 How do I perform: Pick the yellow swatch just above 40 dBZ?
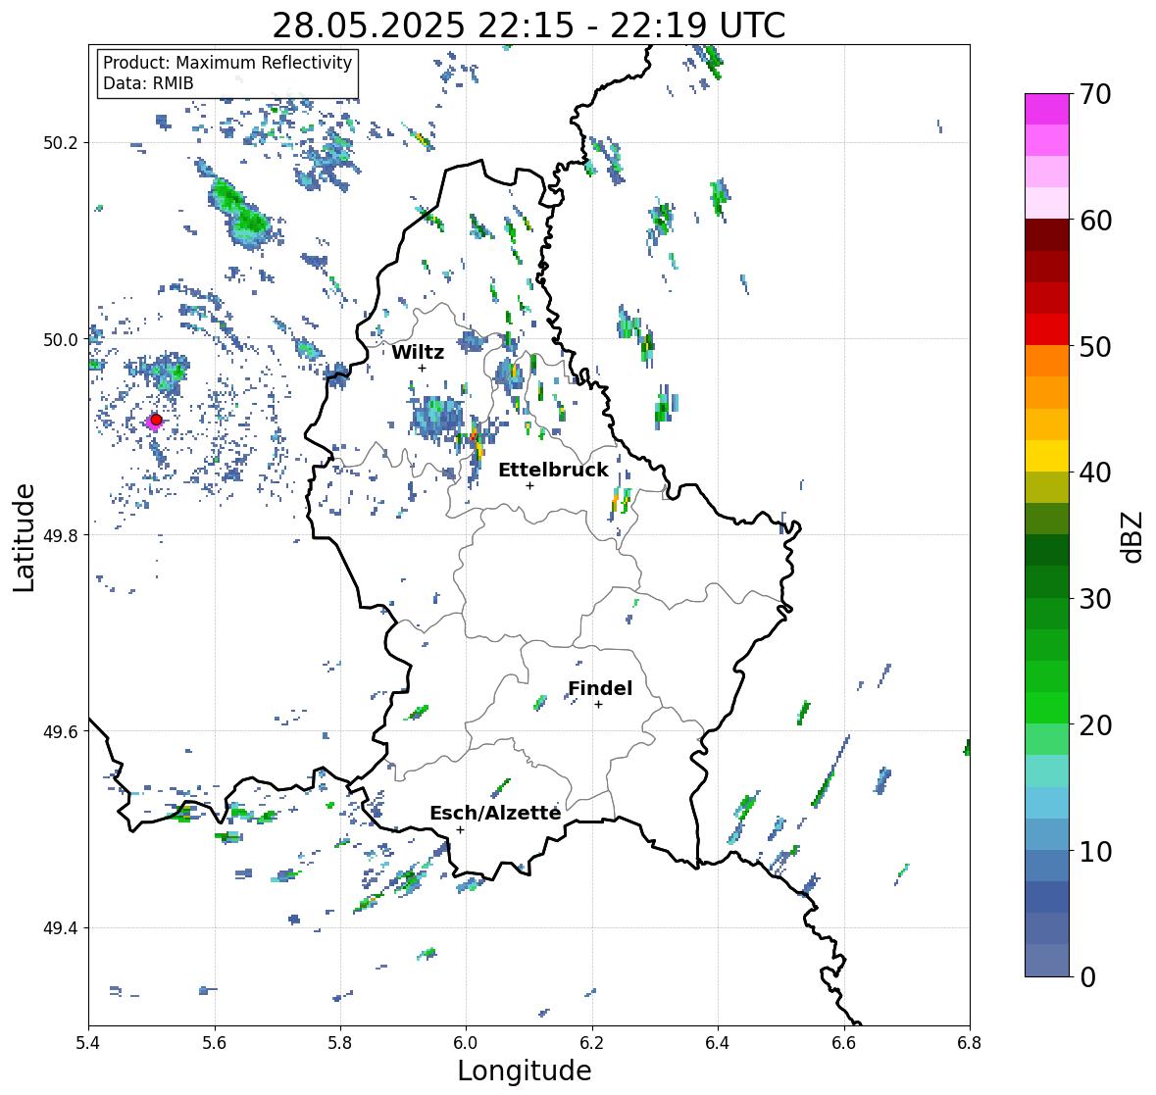(1047, 456)
